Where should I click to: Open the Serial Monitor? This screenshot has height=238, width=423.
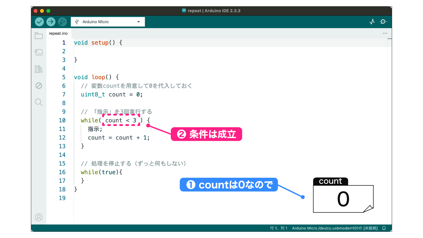pos(383,22)
